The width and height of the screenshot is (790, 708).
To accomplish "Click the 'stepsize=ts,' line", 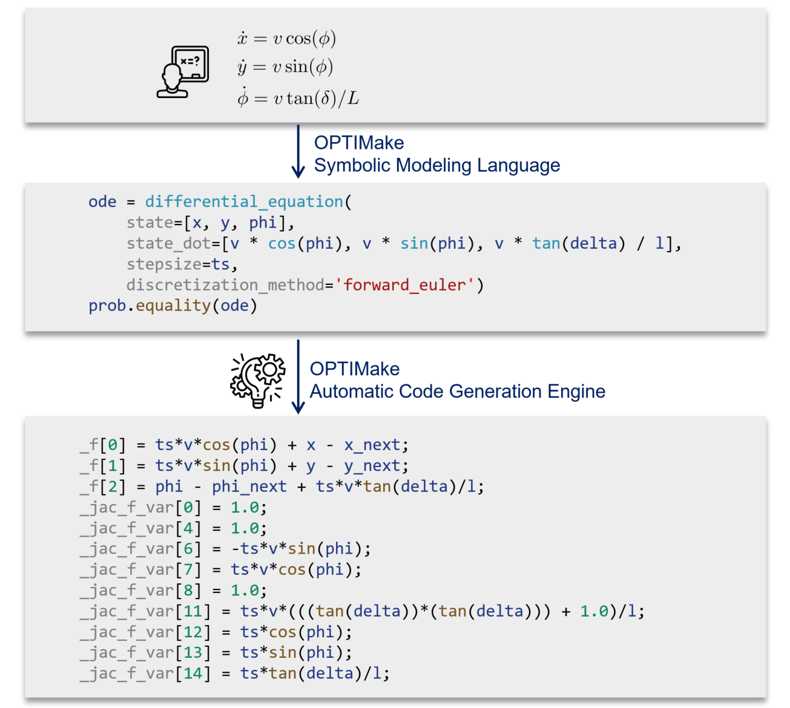I will (182, 264).
